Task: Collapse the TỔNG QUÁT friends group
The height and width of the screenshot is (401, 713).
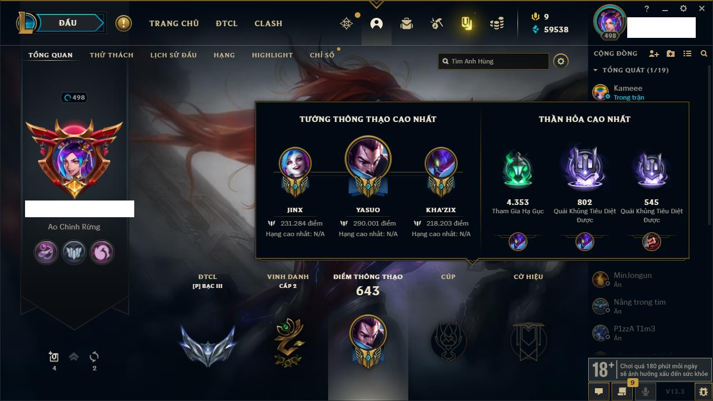Action: click(x=595, y=70)
